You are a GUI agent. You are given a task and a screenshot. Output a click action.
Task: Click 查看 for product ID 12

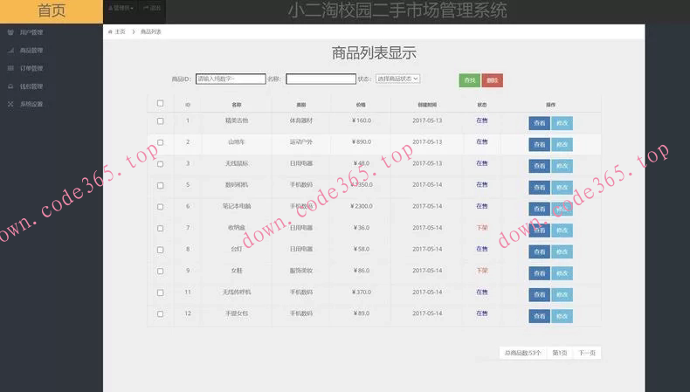click(x=540, y=316)
